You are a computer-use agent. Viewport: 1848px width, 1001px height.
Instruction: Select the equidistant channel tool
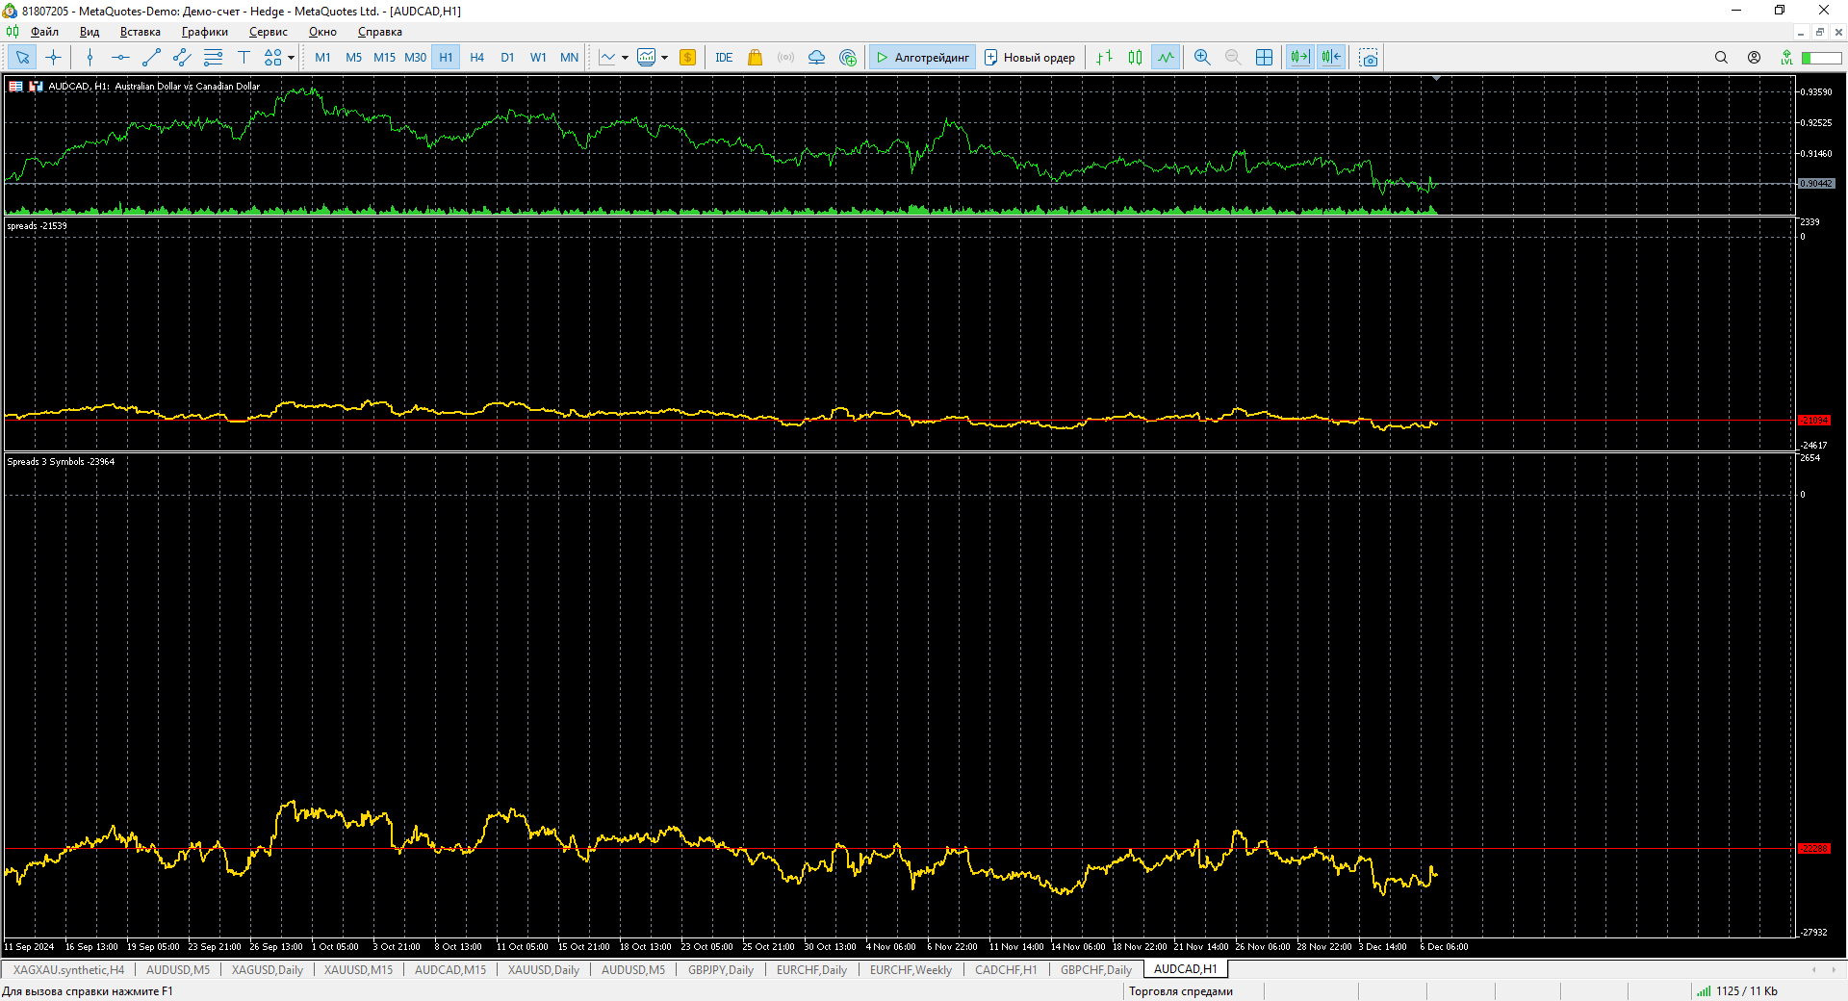(182, 58)
